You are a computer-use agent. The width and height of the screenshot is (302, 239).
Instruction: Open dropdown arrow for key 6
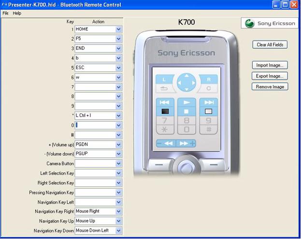(x=119, y=77)
